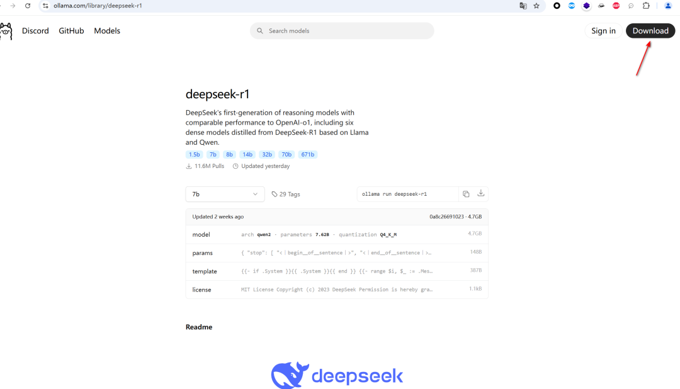This screenshot has height=389, width=680.
Task: Select the 8b size tag
Action: (229, 154)
